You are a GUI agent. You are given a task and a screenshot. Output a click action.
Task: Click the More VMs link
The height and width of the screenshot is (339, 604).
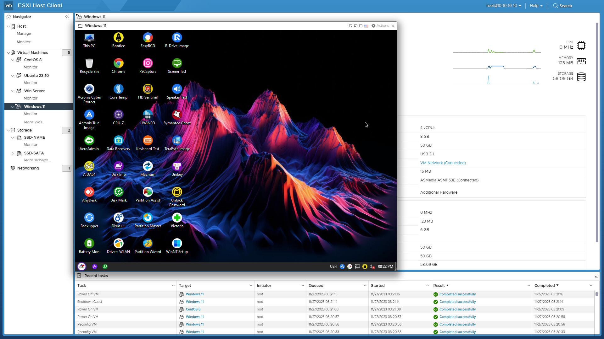coord(34,122)
